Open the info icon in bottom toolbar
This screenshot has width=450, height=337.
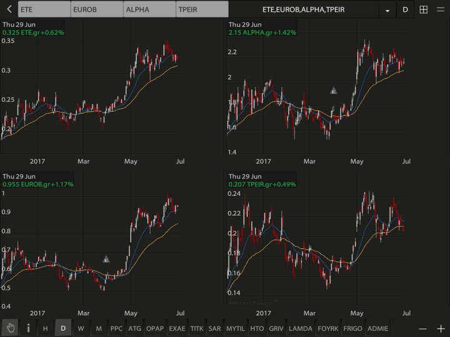pos(28,328)
